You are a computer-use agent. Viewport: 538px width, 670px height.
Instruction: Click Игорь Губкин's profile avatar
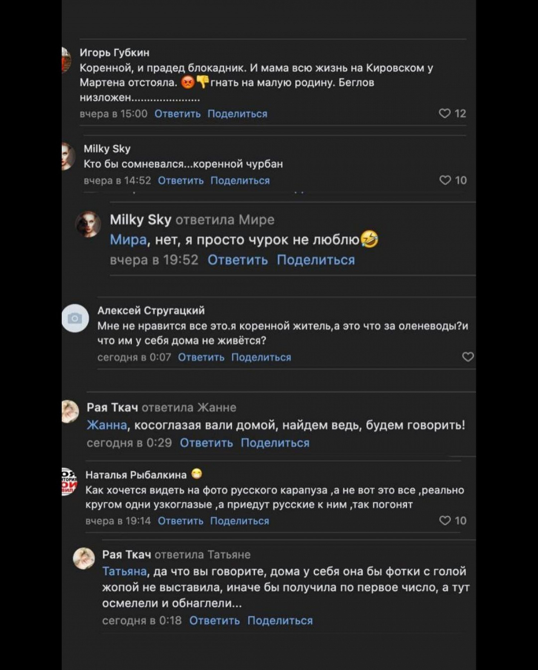coord(66,60)
